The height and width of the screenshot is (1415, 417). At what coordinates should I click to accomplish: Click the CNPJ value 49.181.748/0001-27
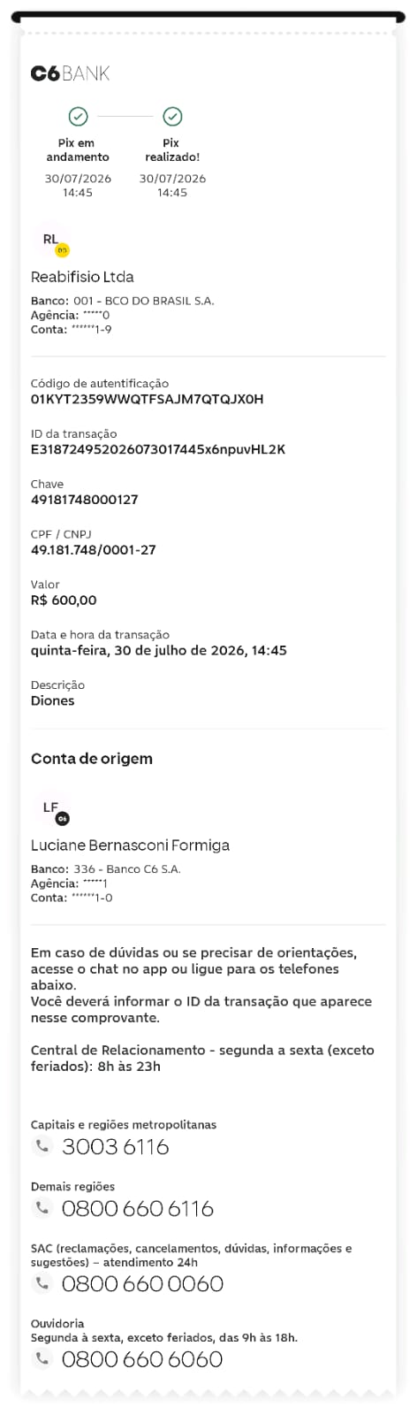93,550
